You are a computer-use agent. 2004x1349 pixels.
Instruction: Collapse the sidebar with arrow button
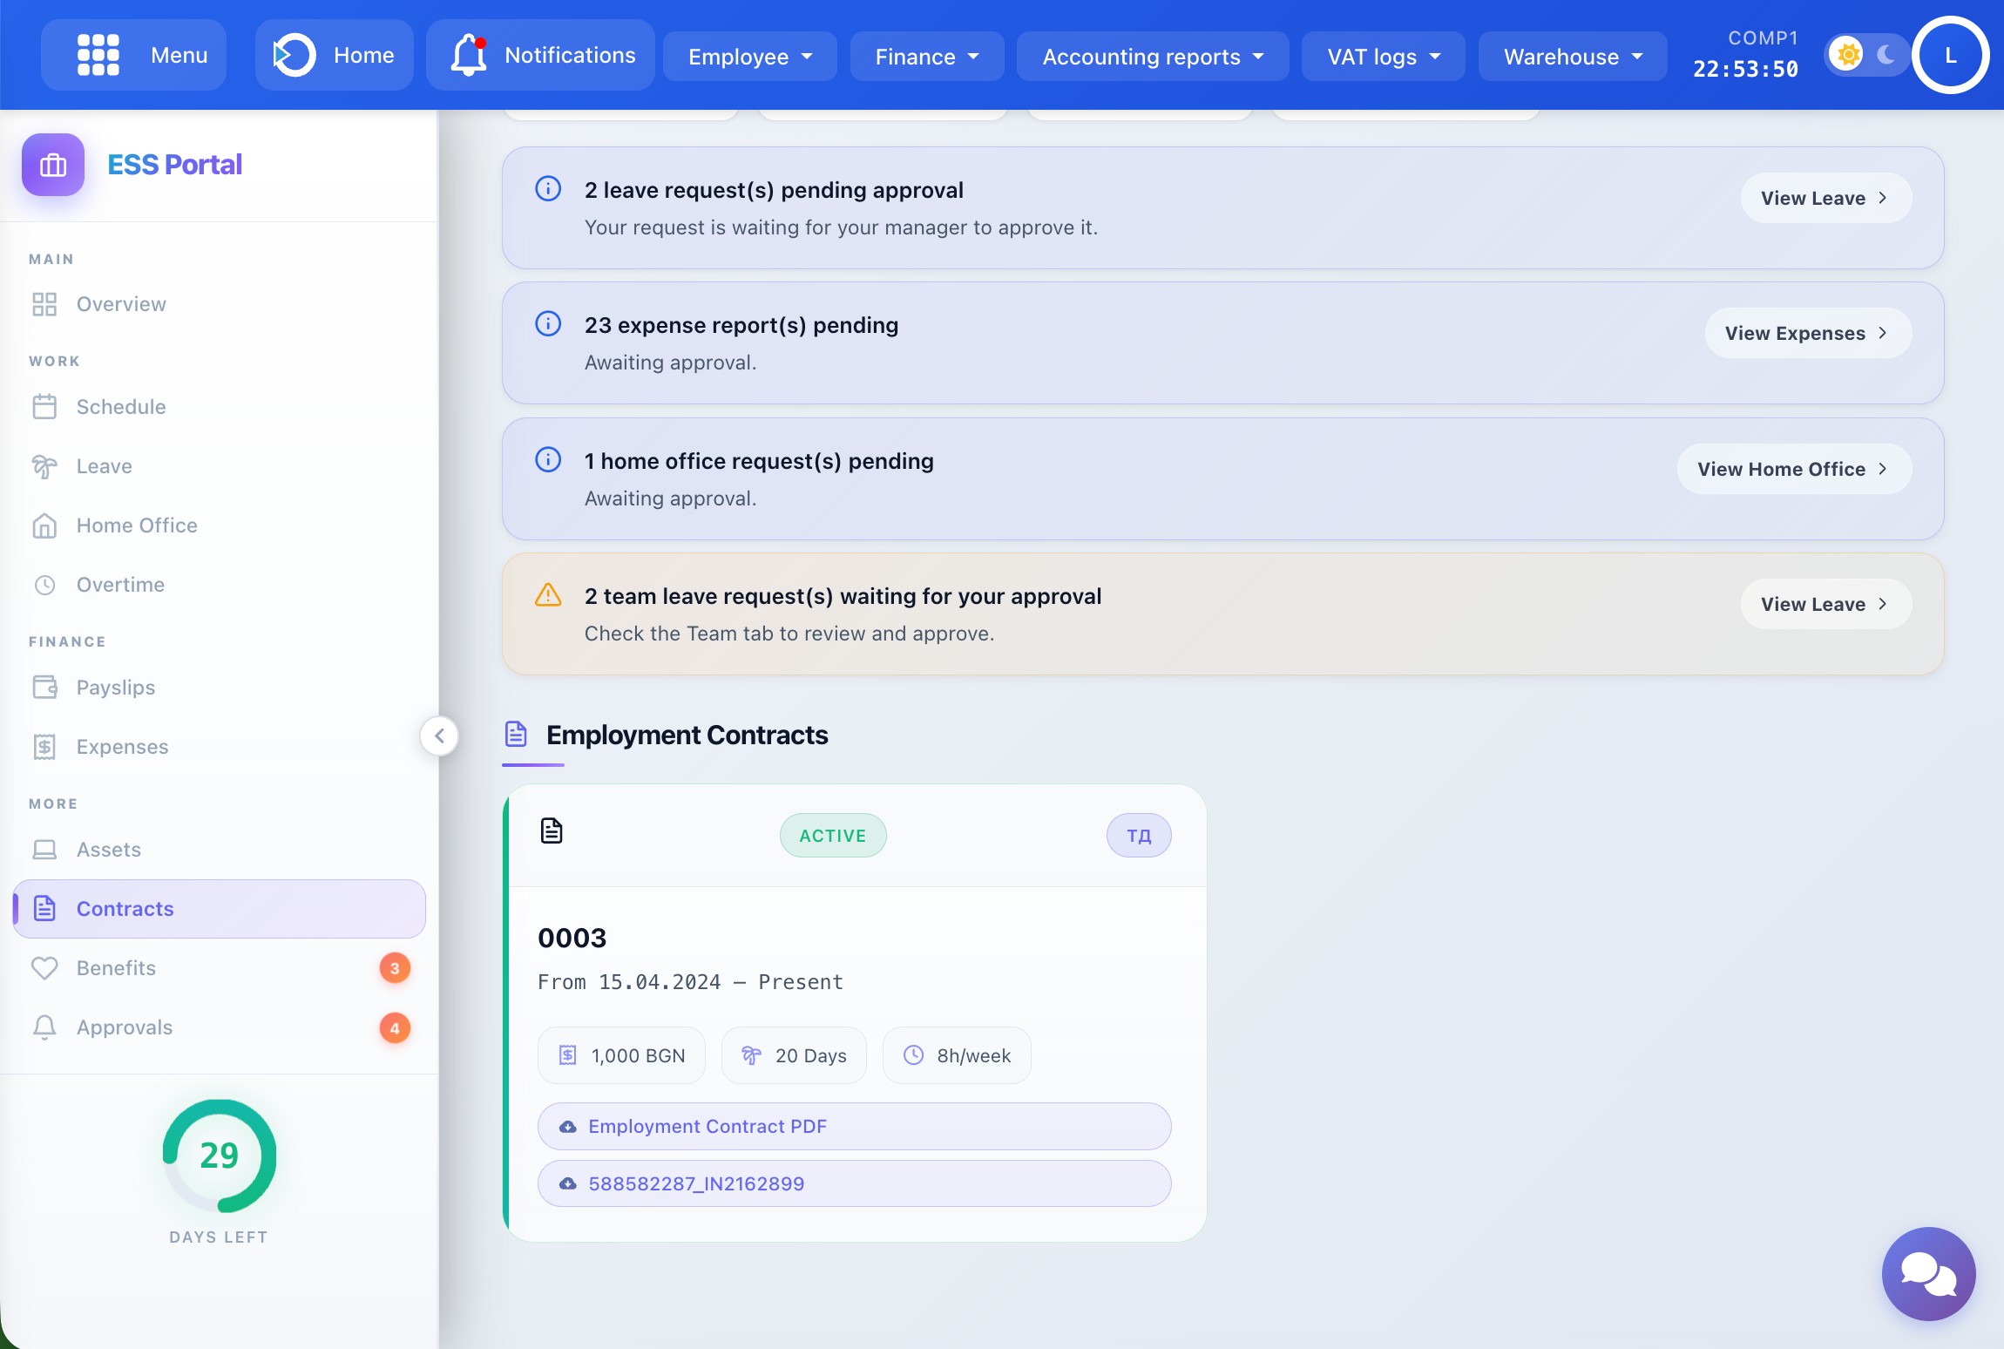pos(439,736)
